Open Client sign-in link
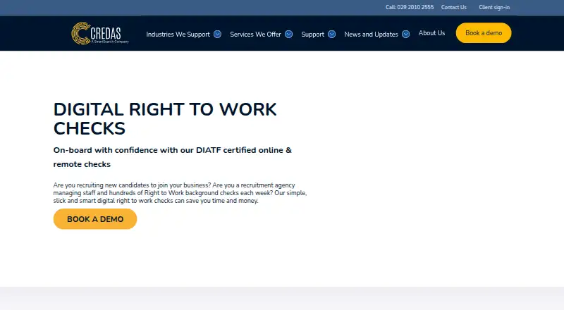The width and height of the screenshot is (564, 310). click(x=494, y=7)
